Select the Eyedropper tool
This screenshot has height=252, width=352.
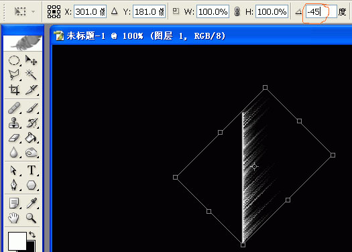pos(31,203)
